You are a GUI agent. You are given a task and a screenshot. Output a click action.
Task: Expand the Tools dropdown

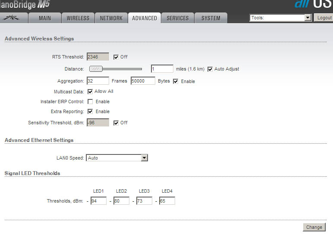280,18
